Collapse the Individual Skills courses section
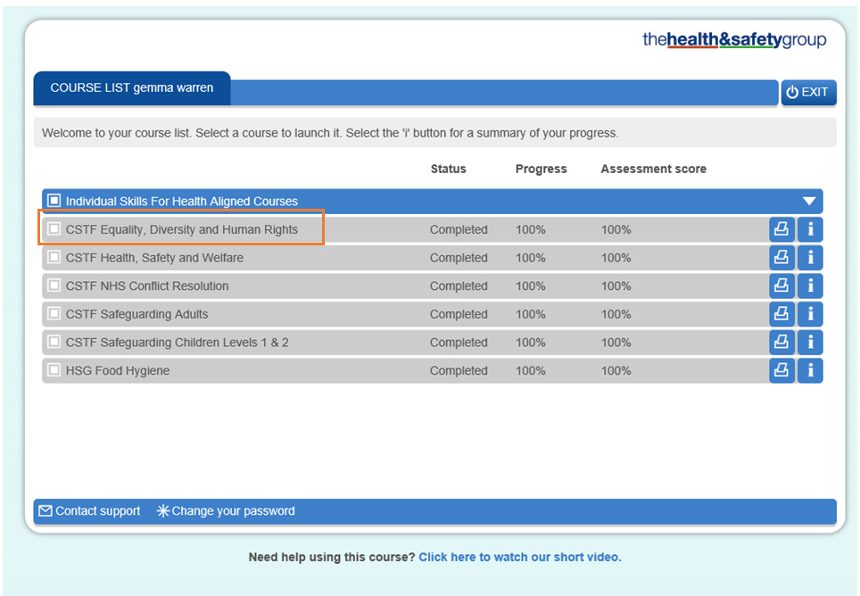This screenshot has height=596, width=860. [x=808, y=201]
